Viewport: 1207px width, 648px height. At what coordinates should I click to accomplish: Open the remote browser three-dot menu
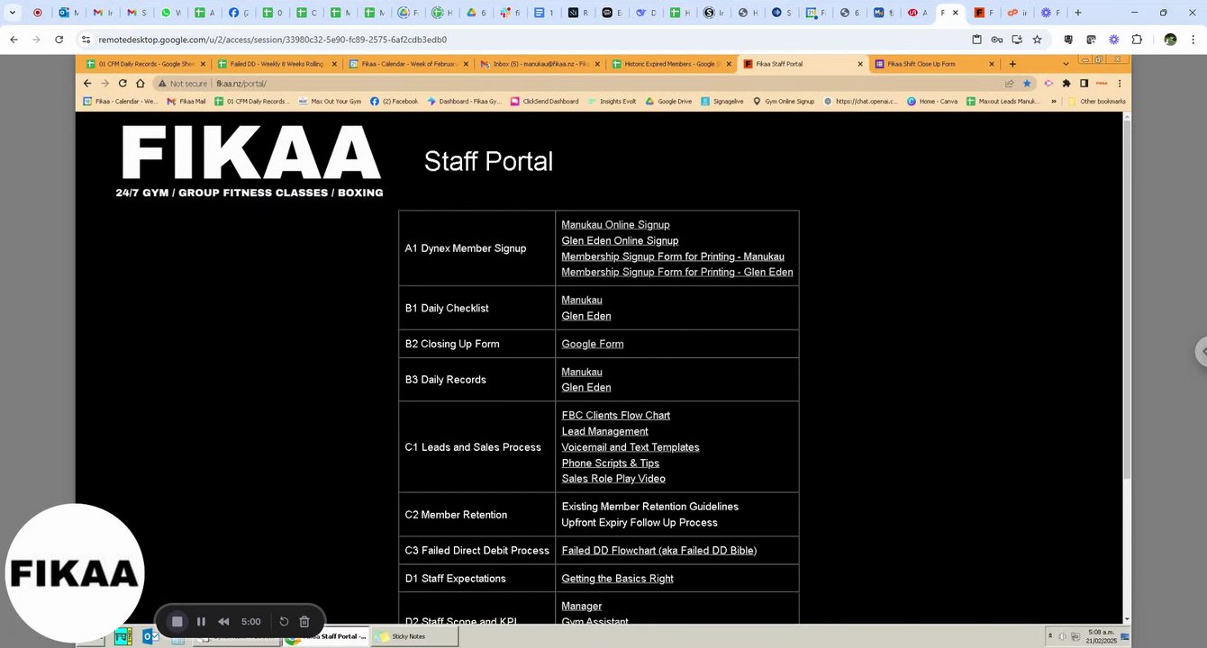1120,84
